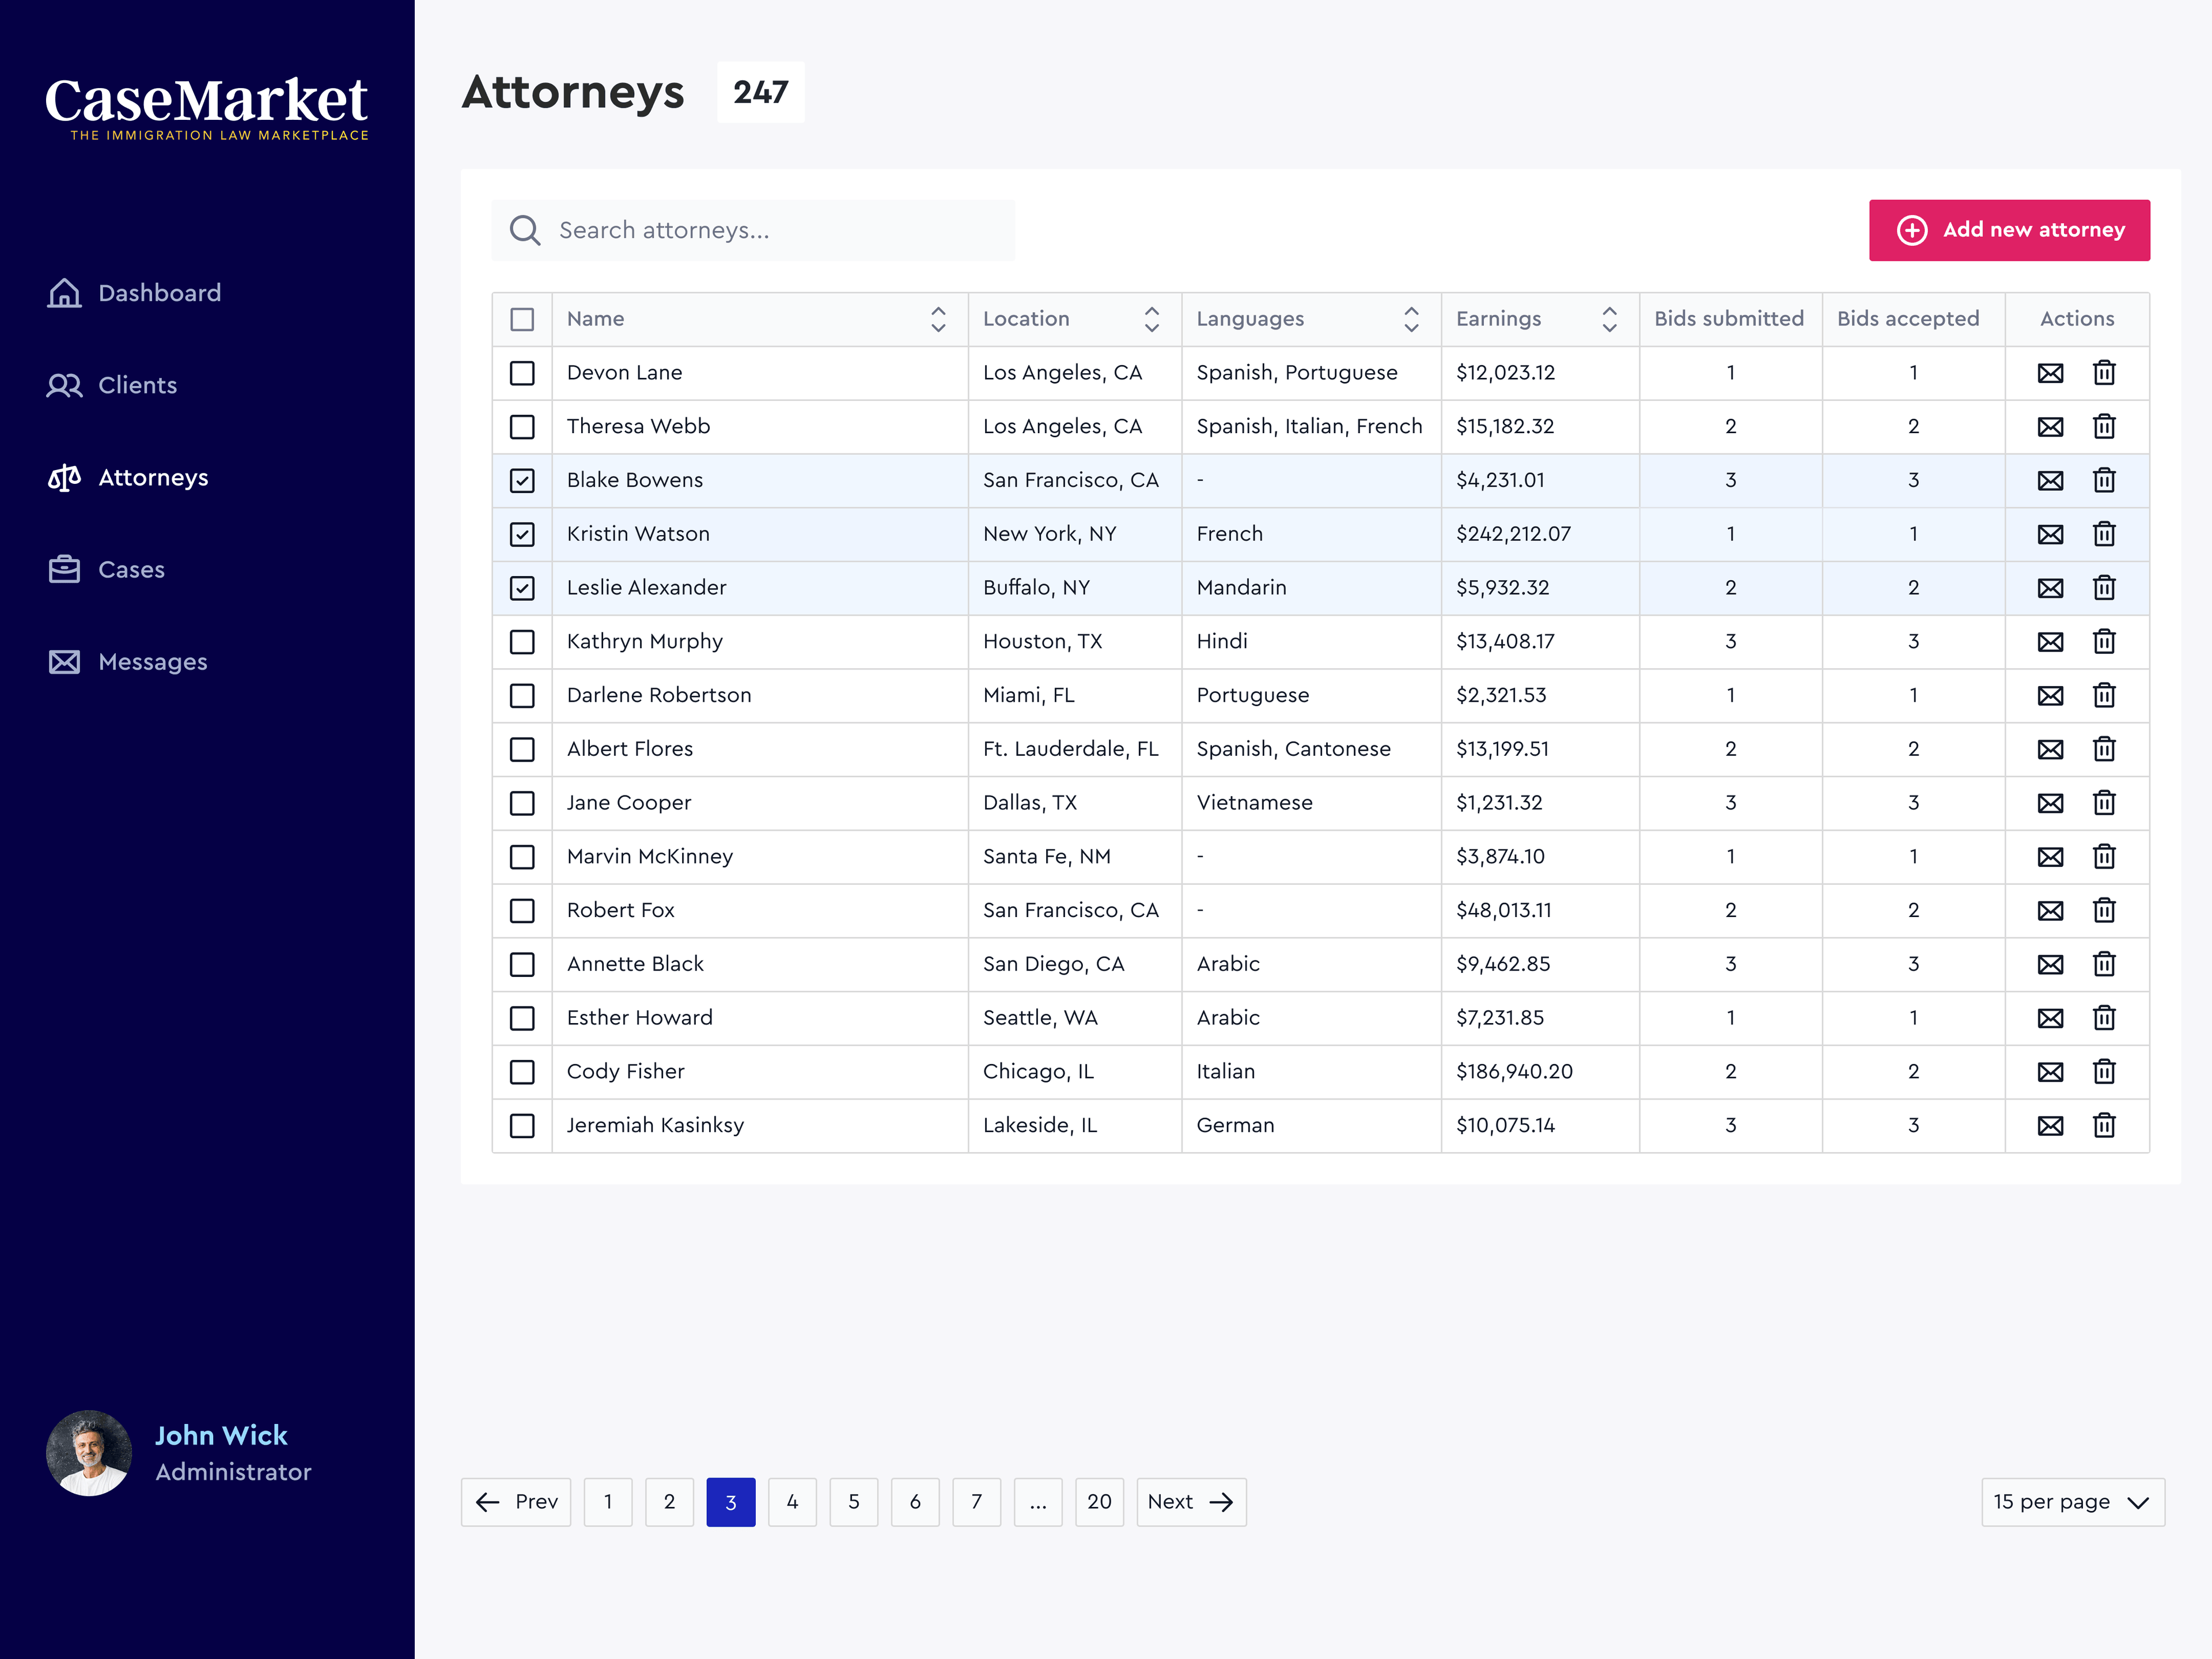Email Annette Black via envelope icon

point(2050,965)
